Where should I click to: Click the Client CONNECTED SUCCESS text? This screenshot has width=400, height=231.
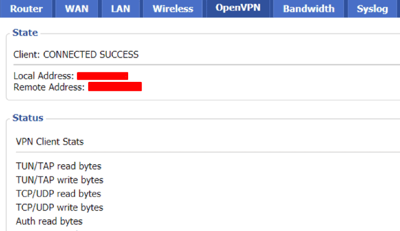tap(76, 54)
